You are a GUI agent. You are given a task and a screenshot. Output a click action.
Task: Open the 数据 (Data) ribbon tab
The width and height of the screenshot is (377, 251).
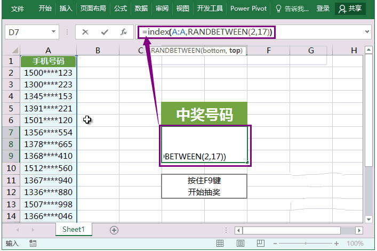point(141,9)
